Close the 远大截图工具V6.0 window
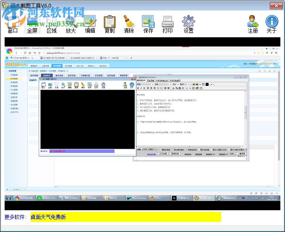 276,5
